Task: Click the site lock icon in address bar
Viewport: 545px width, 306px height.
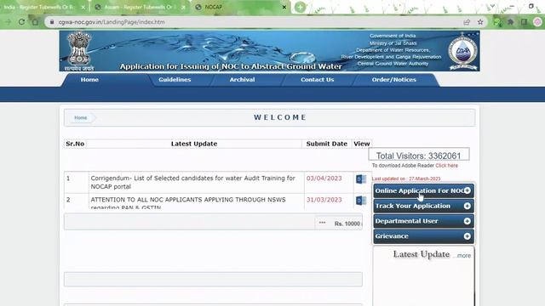Action: (52, 22)
